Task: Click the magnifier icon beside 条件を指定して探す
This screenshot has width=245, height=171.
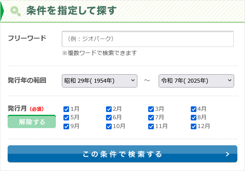Action: click(x=16, y=11)
